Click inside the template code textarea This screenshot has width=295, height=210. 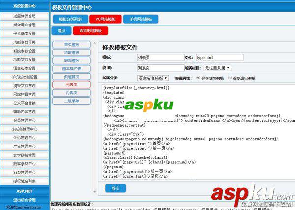tap(199, 132)
